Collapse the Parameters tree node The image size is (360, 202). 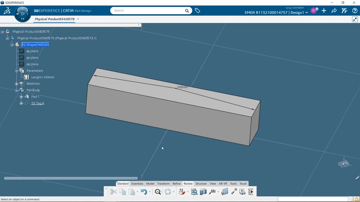[x=16, y=71]
